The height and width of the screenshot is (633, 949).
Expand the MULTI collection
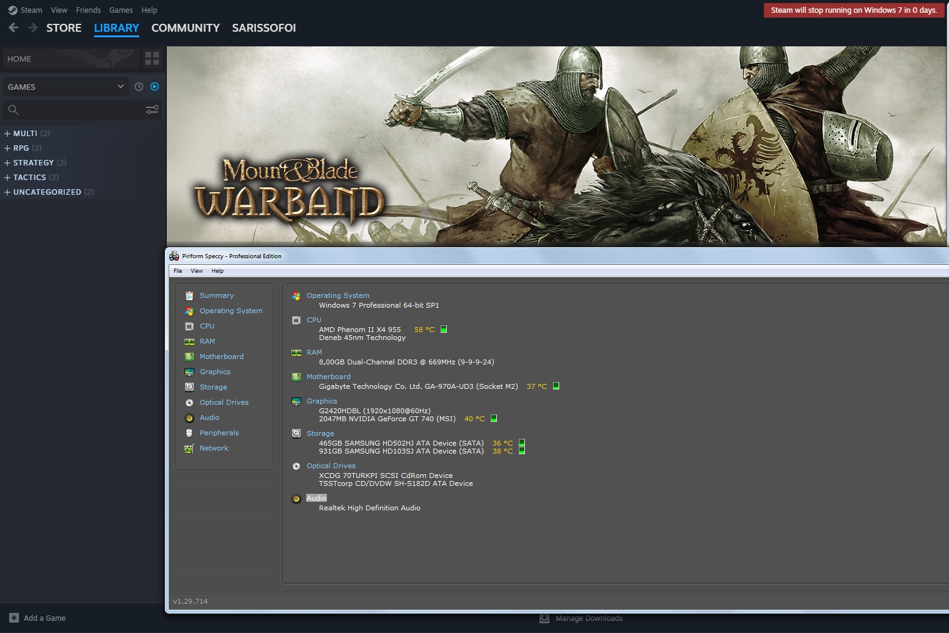(7, 133)
